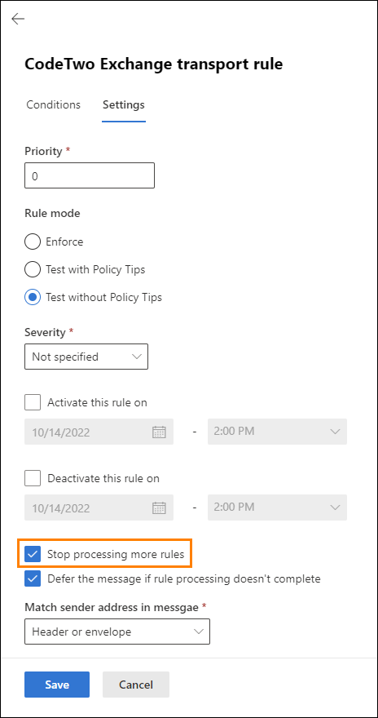Image resolution: width=378 pixels, height=718 pixels.
Task: Click the Priority input field
Action: pyautogui.click(x=90, y=175)
